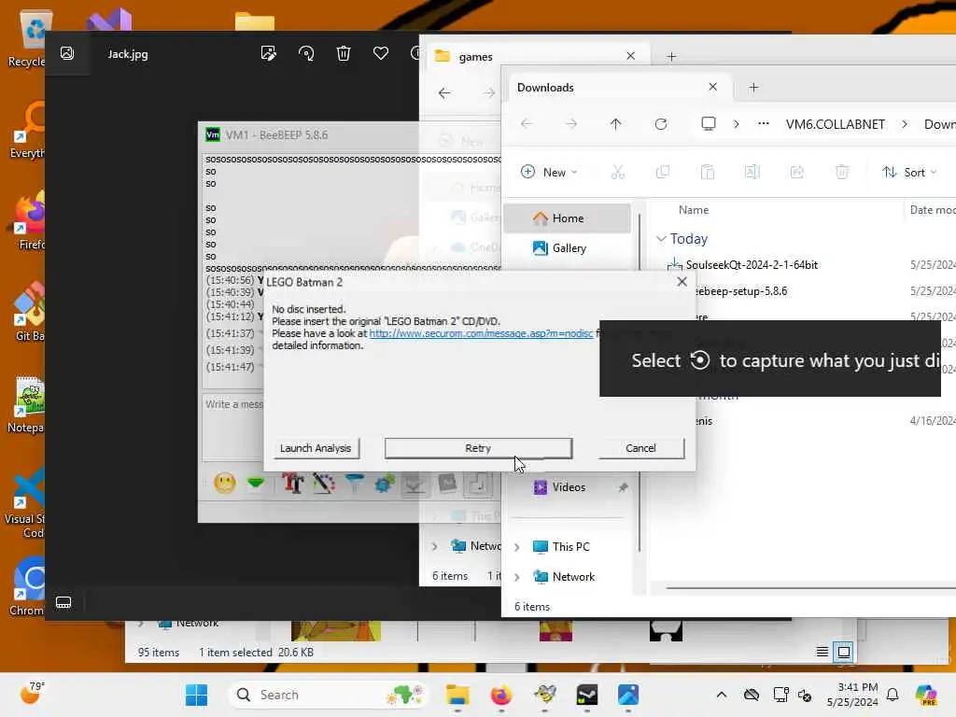
Task: Click Cancel in LEGO Batman 2 dialog
Action: [640, 448]
